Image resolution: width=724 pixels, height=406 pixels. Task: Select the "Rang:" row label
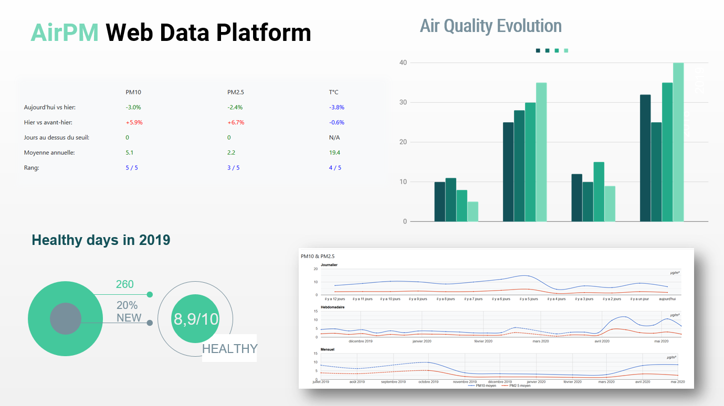(x=32, y=168)
